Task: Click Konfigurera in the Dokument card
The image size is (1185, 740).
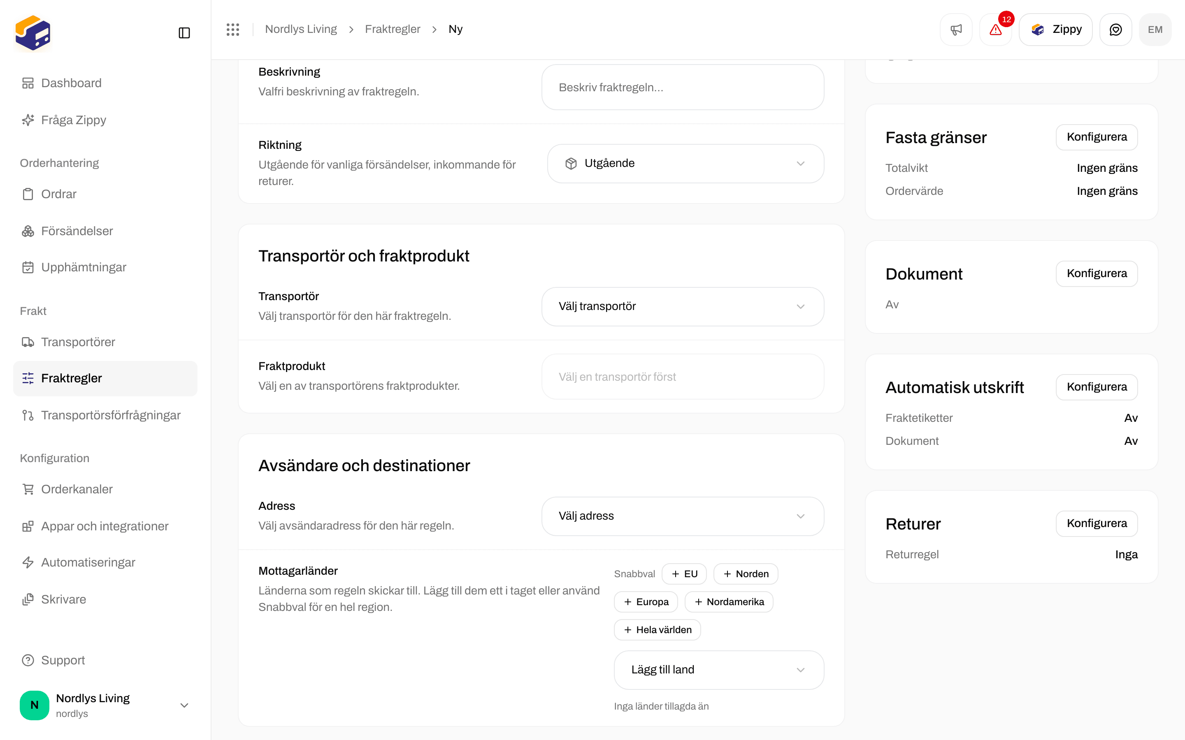Action: 1097,273
